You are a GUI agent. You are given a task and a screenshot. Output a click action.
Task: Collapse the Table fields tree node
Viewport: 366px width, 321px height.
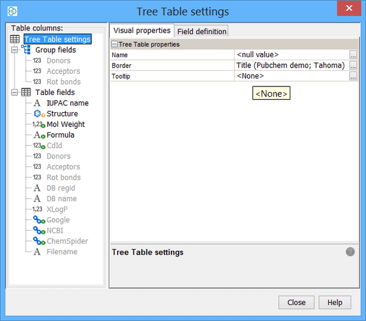(x=15, y=93)
